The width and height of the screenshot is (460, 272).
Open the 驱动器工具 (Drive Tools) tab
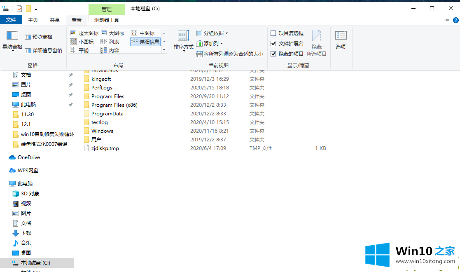[x=107, y=20]
